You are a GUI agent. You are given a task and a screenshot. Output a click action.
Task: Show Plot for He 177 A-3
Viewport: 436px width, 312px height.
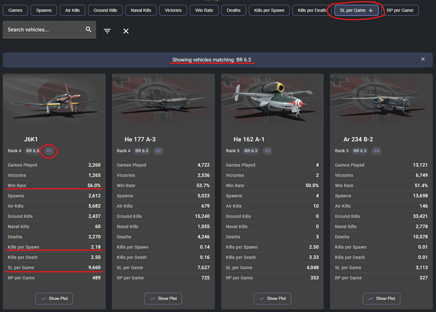[163, 298]
